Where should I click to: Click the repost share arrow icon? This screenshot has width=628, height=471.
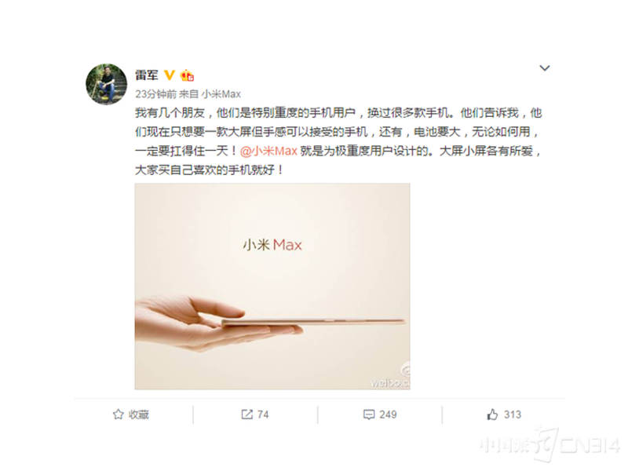[x=246, y=414]
